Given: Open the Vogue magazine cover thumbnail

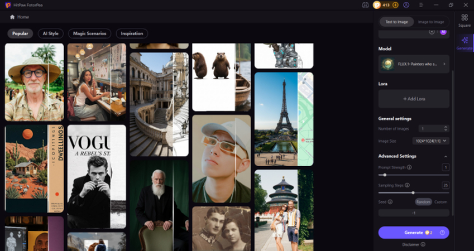Looking at the screenshot, I should click(97, 177).
